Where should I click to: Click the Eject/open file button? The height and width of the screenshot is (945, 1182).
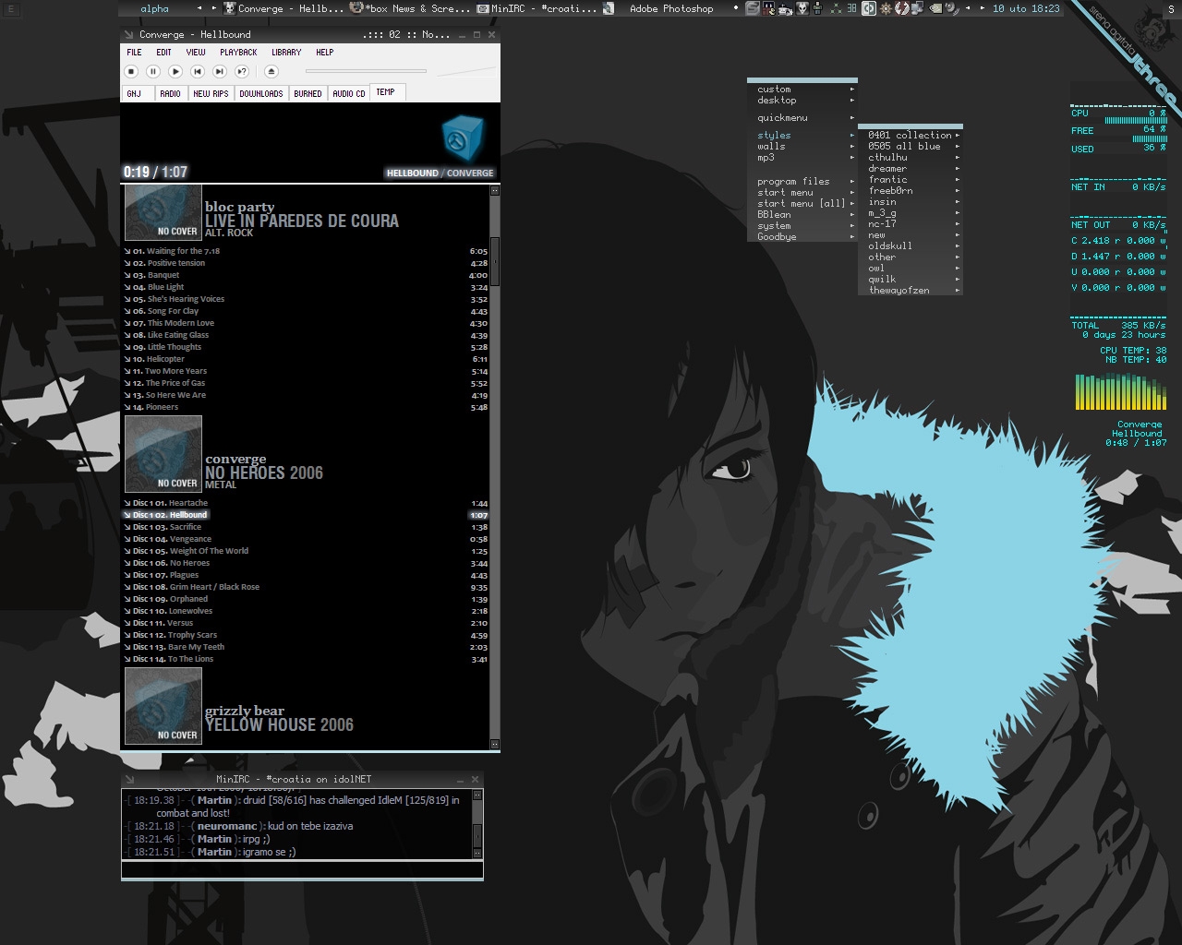click(x=271, y=71)
